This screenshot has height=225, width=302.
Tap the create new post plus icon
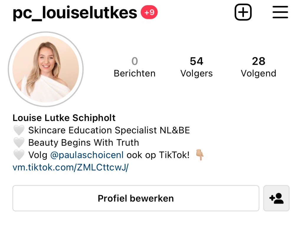pyautogui.click(x=243, y=12)
